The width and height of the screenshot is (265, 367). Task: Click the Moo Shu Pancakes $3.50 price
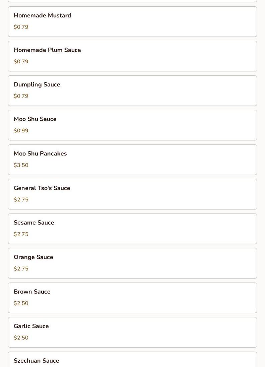21,165
